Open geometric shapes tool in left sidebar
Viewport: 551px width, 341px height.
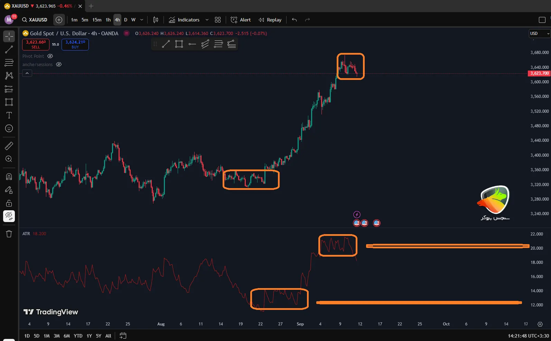pyautogui.click(x=9, y=102)
